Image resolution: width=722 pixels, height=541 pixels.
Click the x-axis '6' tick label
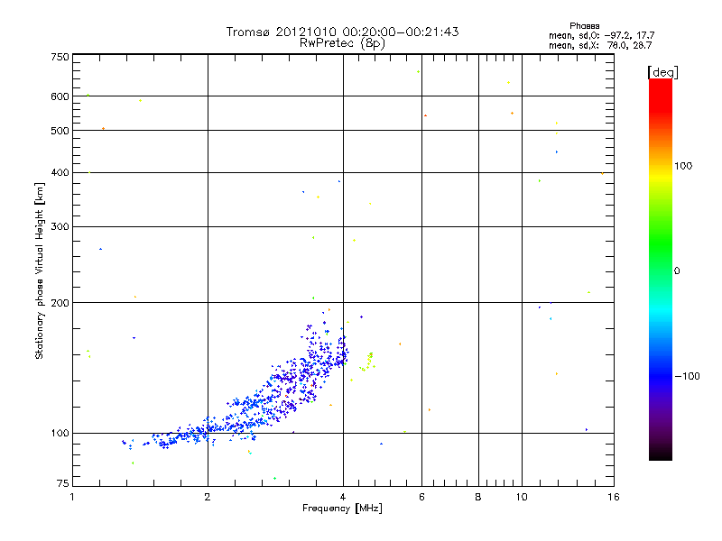tap(421, 497)
